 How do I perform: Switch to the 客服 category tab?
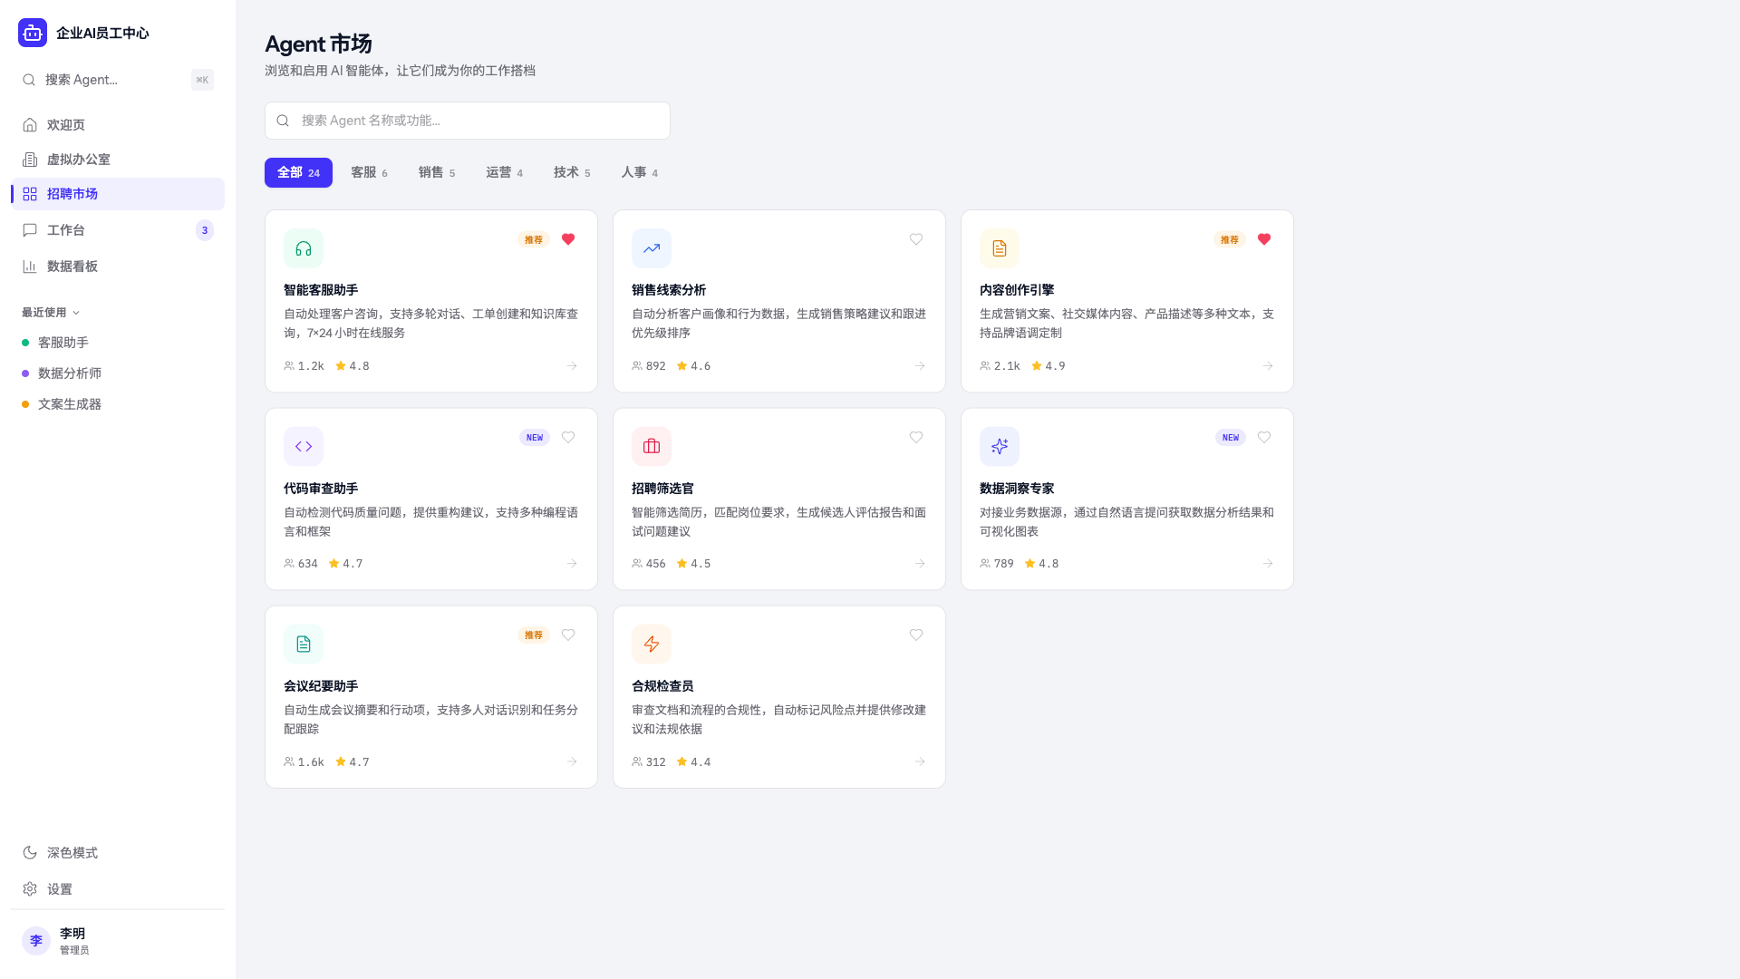coord(368,172)
